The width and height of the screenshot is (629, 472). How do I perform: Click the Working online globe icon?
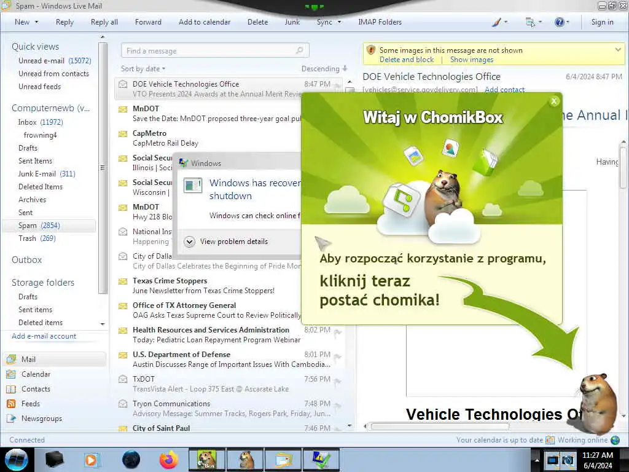(615, 440)
